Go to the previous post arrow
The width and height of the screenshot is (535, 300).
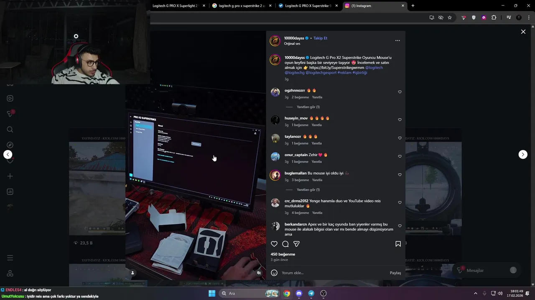click(8, 155)
